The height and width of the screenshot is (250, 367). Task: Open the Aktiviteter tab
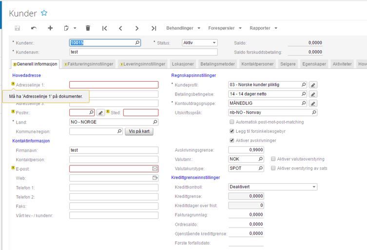[x=342, y=64]
